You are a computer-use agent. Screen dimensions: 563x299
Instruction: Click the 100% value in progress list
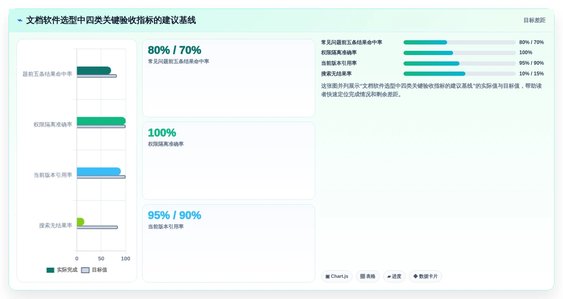pyautogui.click(x=526, y=53)
